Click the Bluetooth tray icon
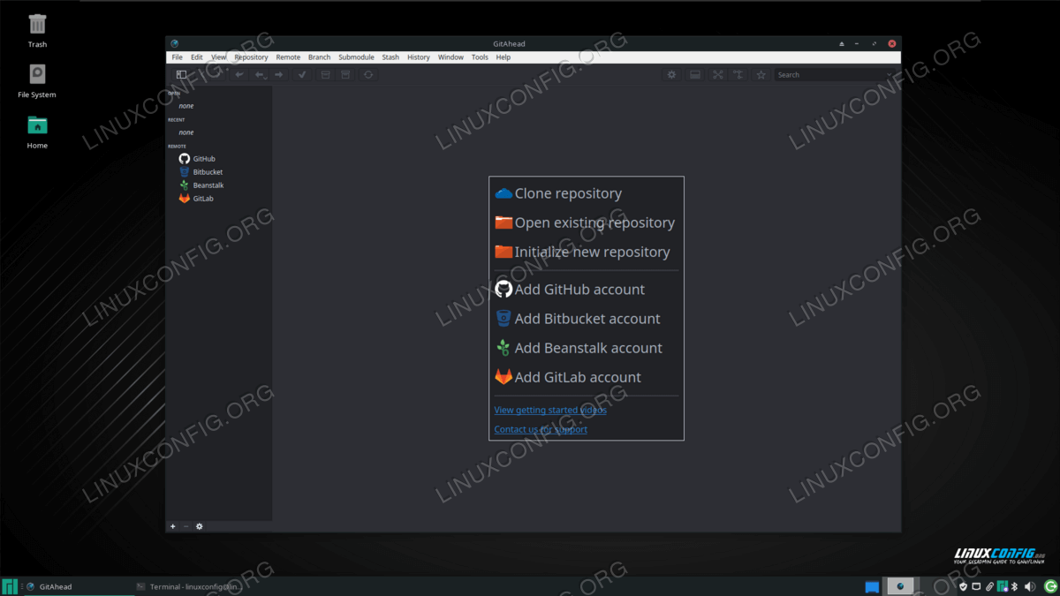 1014,586
